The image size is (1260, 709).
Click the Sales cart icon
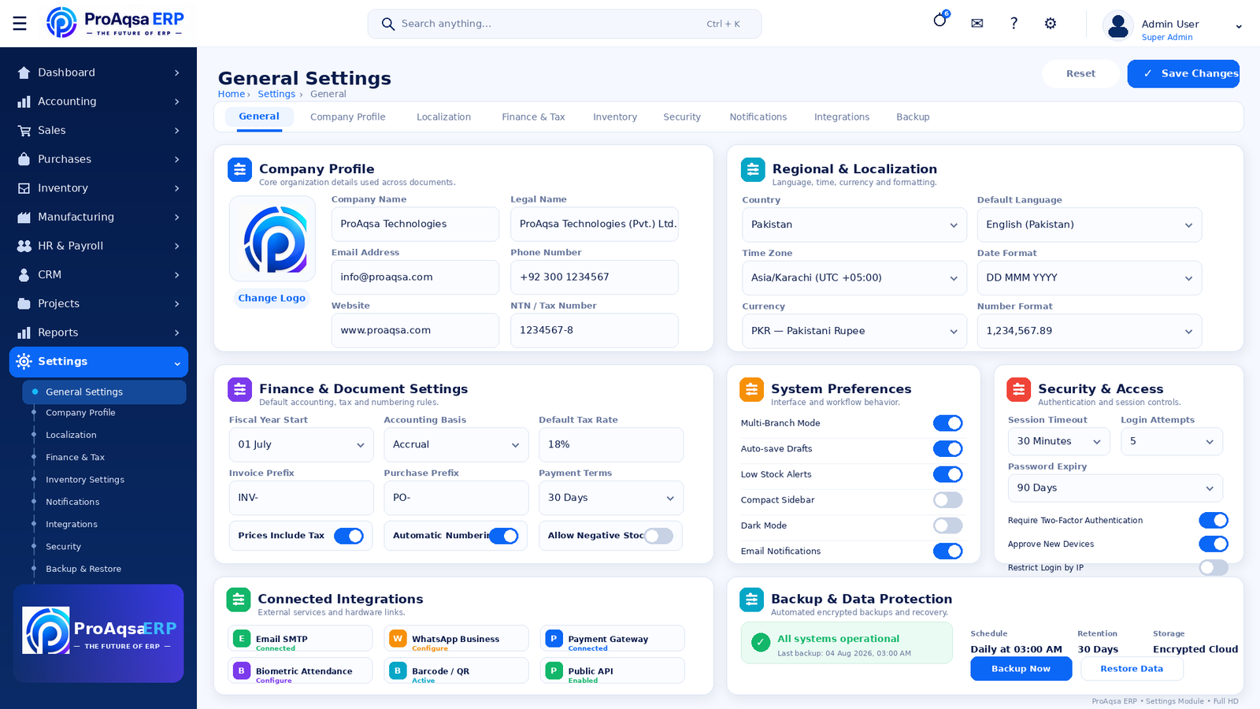point(24,131)
